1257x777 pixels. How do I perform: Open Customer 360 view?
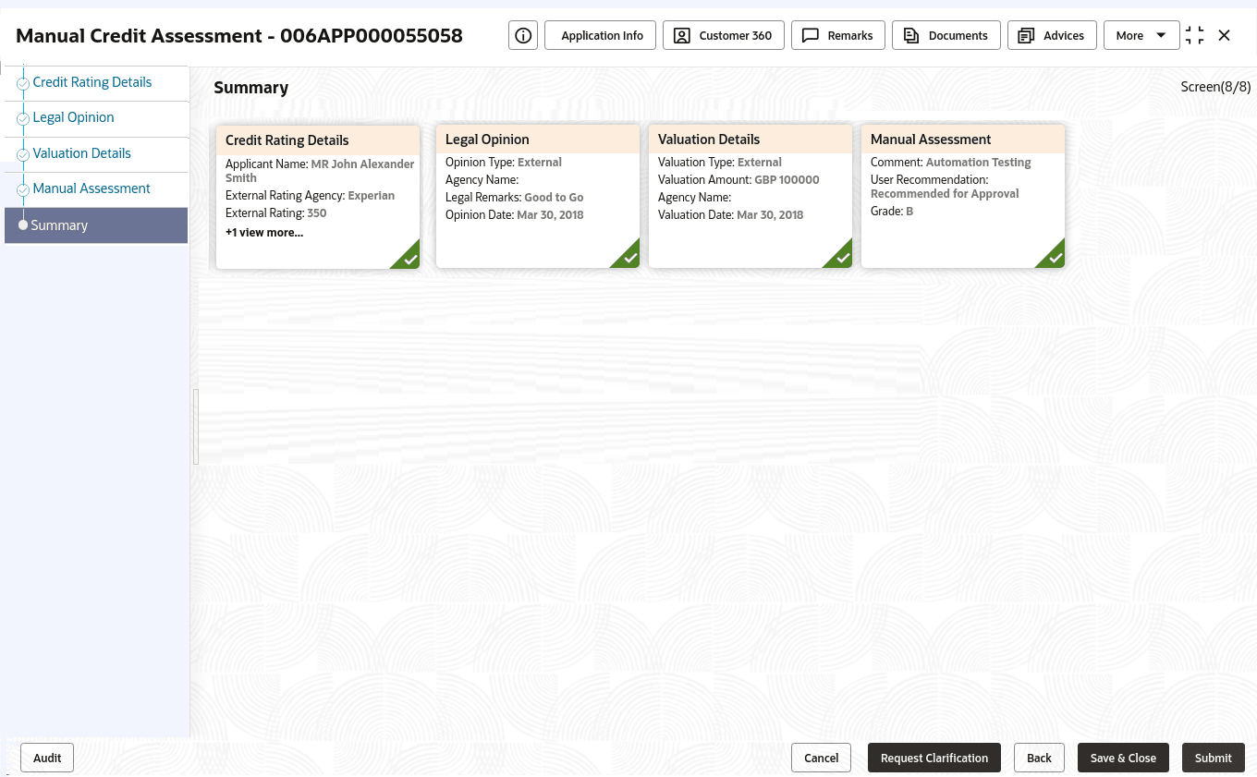point(724,35)
